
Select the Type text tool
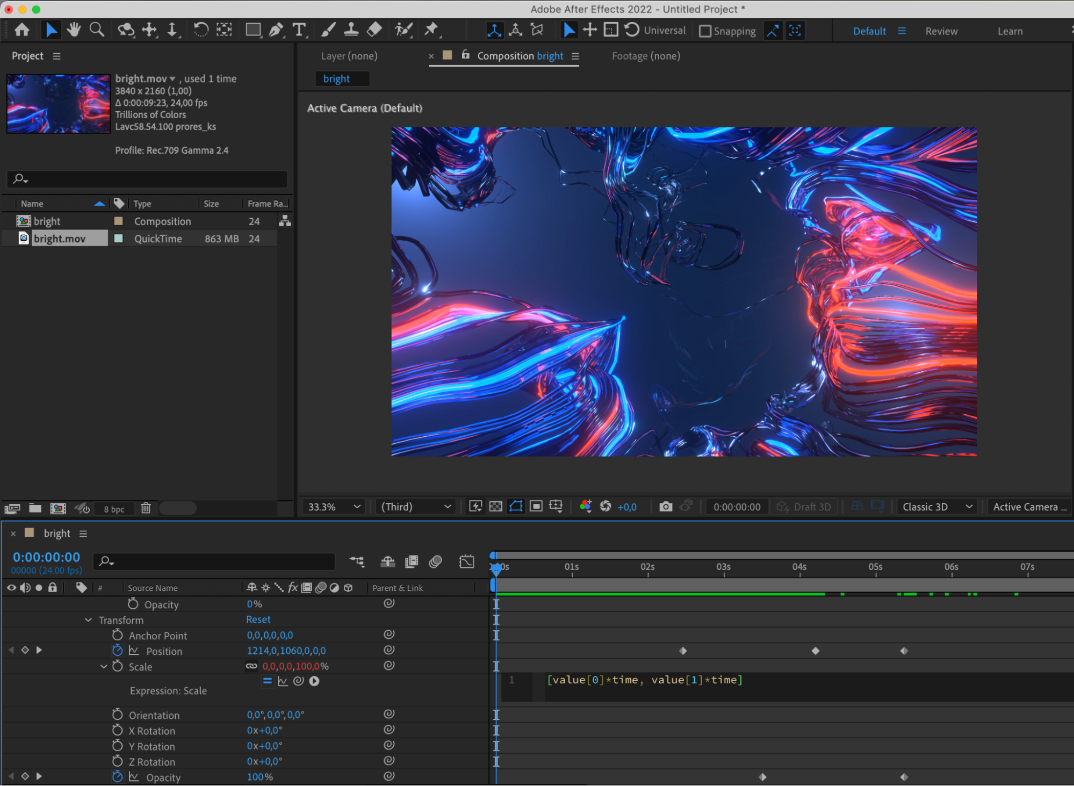point(299,30)
